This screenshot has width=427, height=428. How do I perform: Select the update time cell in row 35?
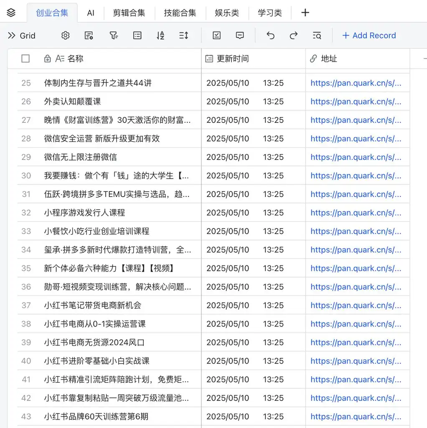pyautogui.click(x=254, y=268)
